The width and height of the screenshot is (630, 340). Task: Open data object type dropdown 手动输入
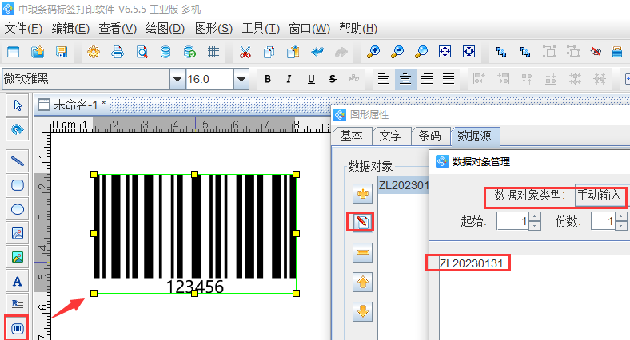(600, 196)
